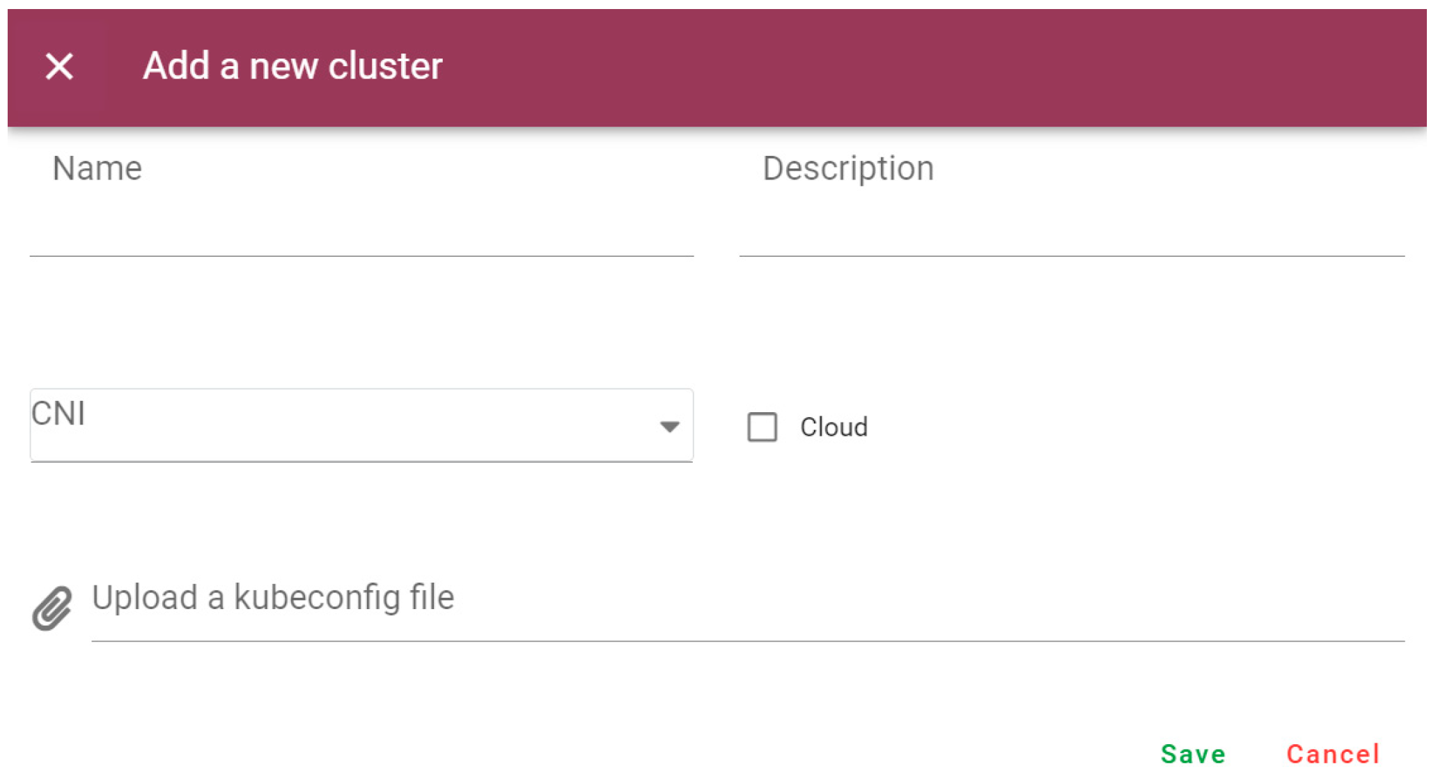The height and width of the screenshot is (781, 1438).
Task: Click the CNI label in the selector
Action: (x=58, y=413)
